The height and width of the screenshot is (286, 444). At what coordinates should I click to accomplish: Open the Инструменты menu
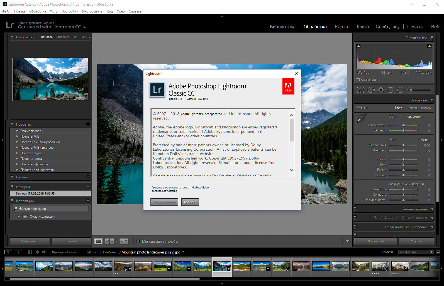(x=93, y=11)
